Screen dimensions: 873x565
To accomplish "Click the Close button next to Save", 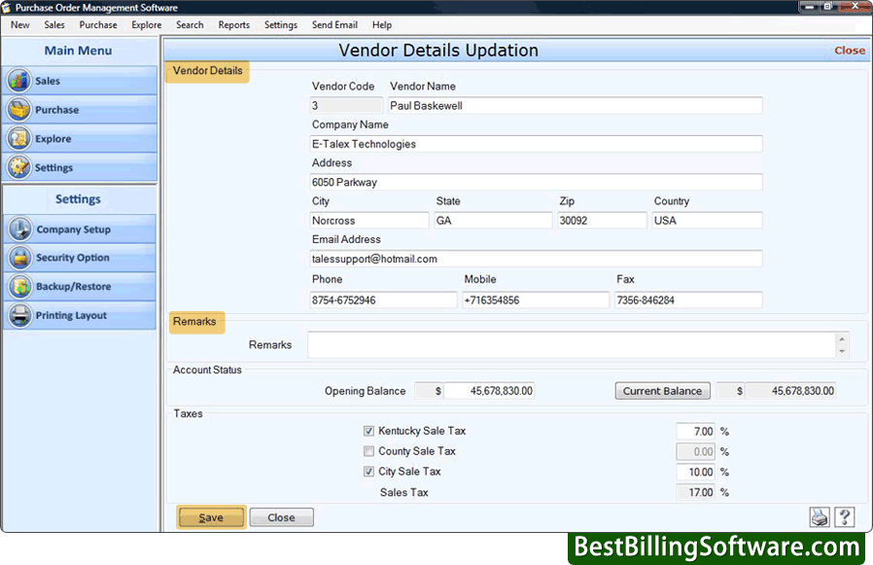I will click(281, 517).
